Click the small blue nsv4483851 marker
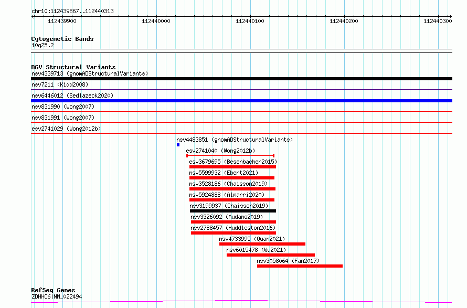 click(178, 145)
